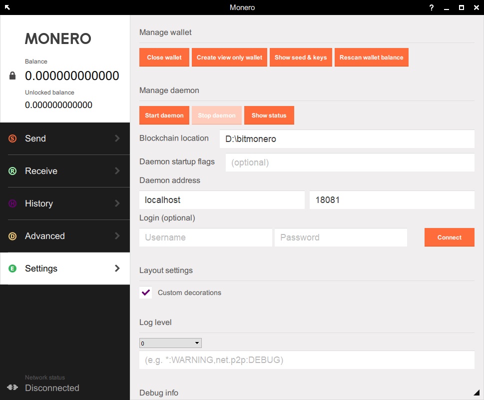The width and height of the screenshot is (484, 400).
Task: Click the top-left arrow icon in title bar
Action: (7, 7)
